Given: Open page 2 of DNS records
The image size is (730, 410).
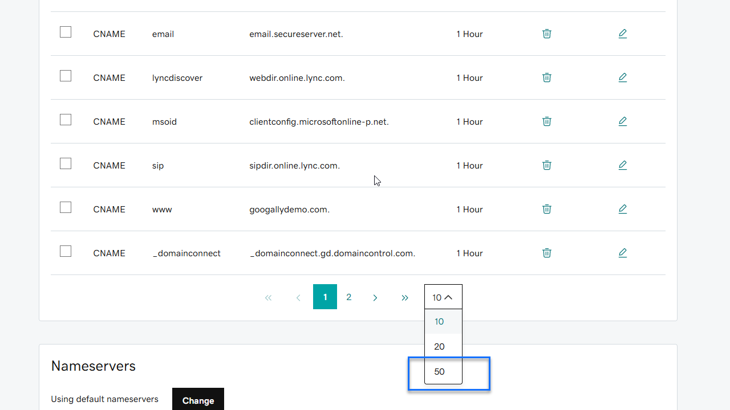Looking at the screenshot, I should (x=349, y=297).
